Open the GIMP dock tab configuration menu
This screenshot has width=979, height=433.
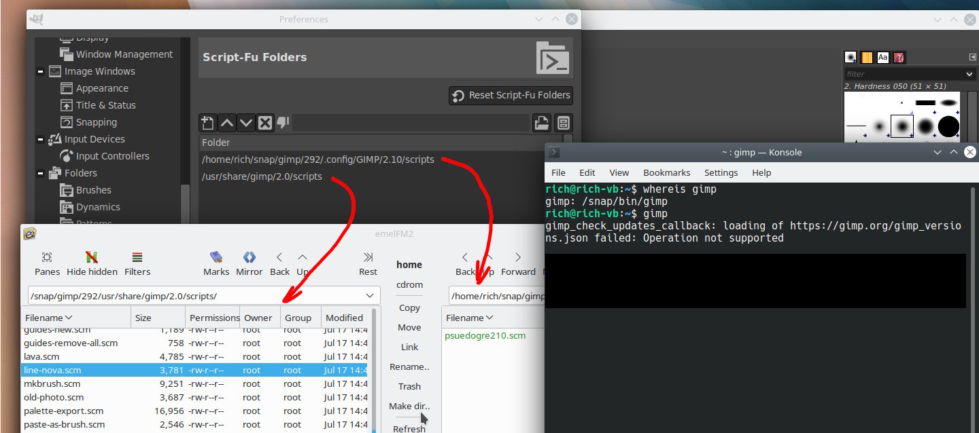point(972,57)
